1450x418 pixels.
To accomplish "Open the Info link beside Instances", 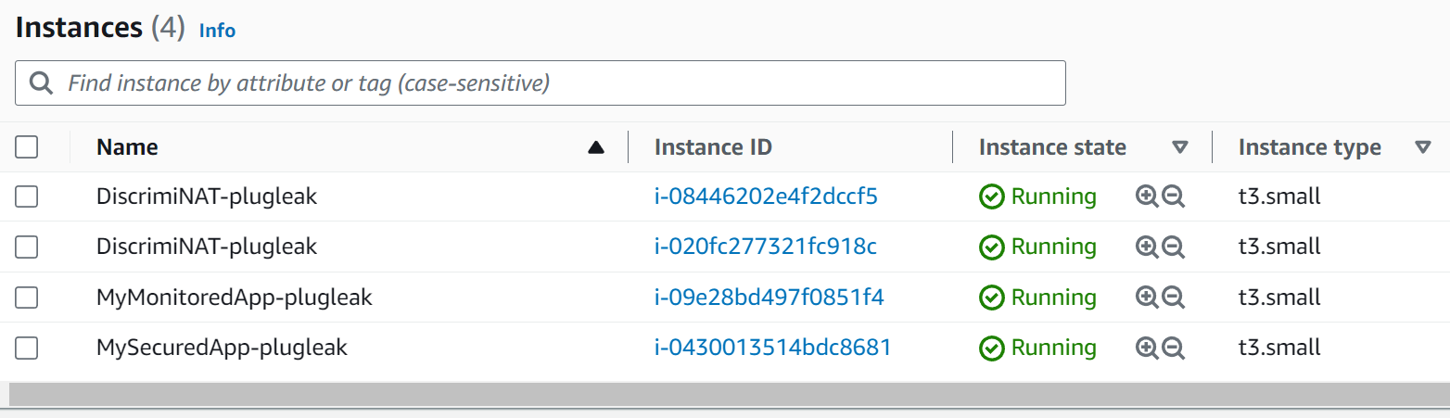I will (x=217, y=31).
